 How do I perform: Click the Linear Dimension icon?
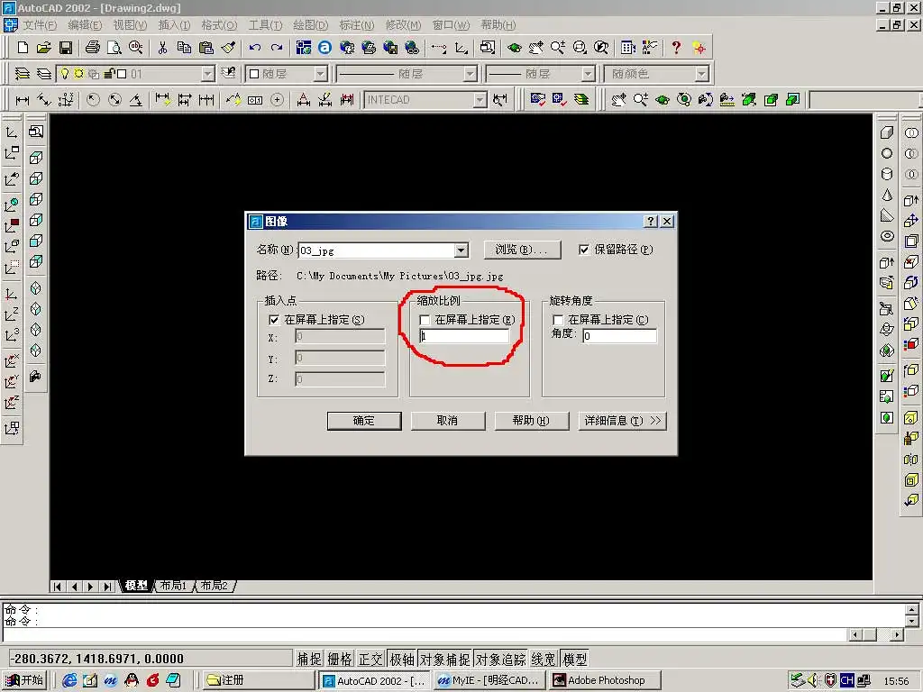click(23, 100)
